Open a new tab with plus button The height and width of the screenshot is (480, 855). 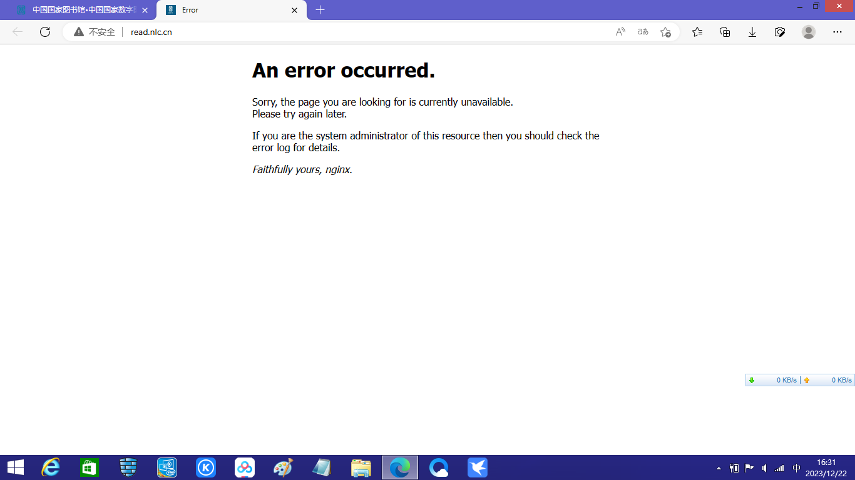coord(320,10)
